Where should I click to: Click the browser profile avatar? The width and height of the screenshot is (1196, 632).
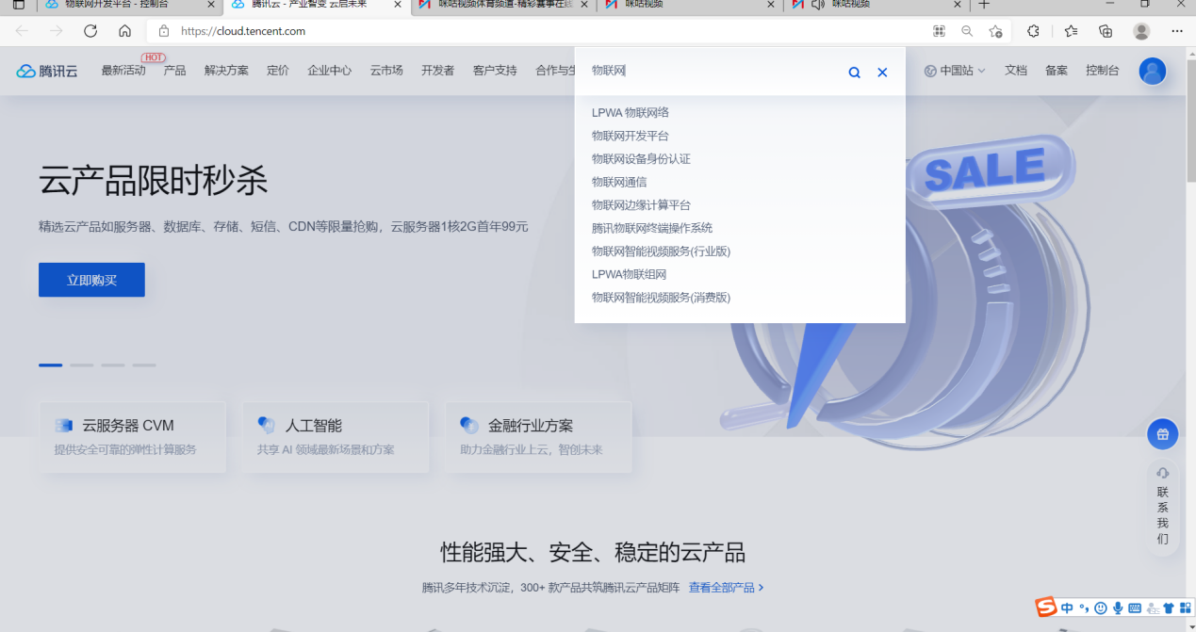(1141, 31)
